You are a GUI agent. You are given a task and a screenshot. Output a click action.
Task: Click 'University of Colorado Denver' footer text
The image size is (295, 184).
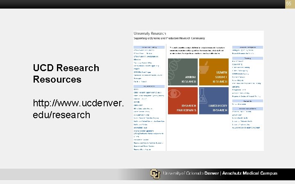[191, 173]
